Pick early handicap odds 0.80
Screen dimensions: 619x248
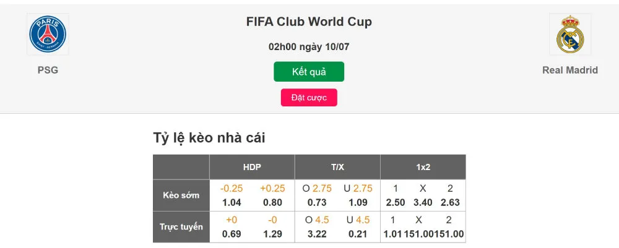(x=272, y=202)
